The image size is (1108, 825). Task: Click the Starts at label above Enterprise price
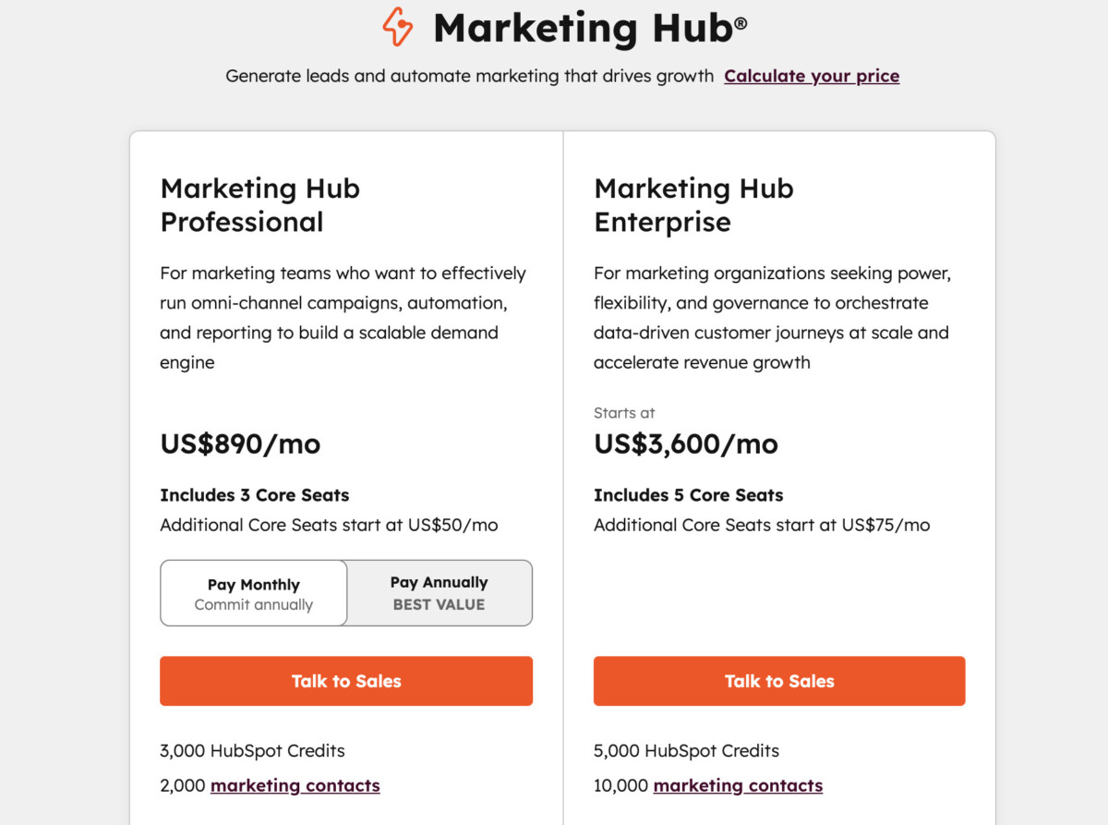pos(624,413)
